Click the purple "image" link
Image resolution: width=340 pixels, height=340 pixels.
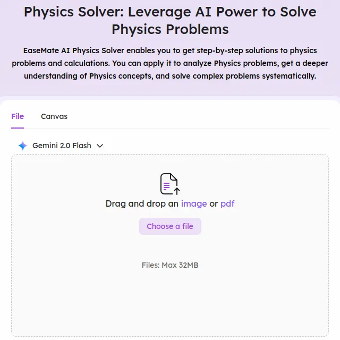pos(194,203)
